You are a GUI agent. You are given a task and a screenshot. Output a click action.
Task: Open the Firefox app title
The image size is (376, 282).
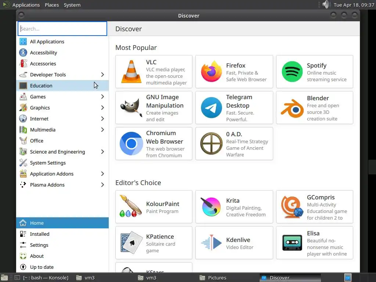[x=236, y=65]
